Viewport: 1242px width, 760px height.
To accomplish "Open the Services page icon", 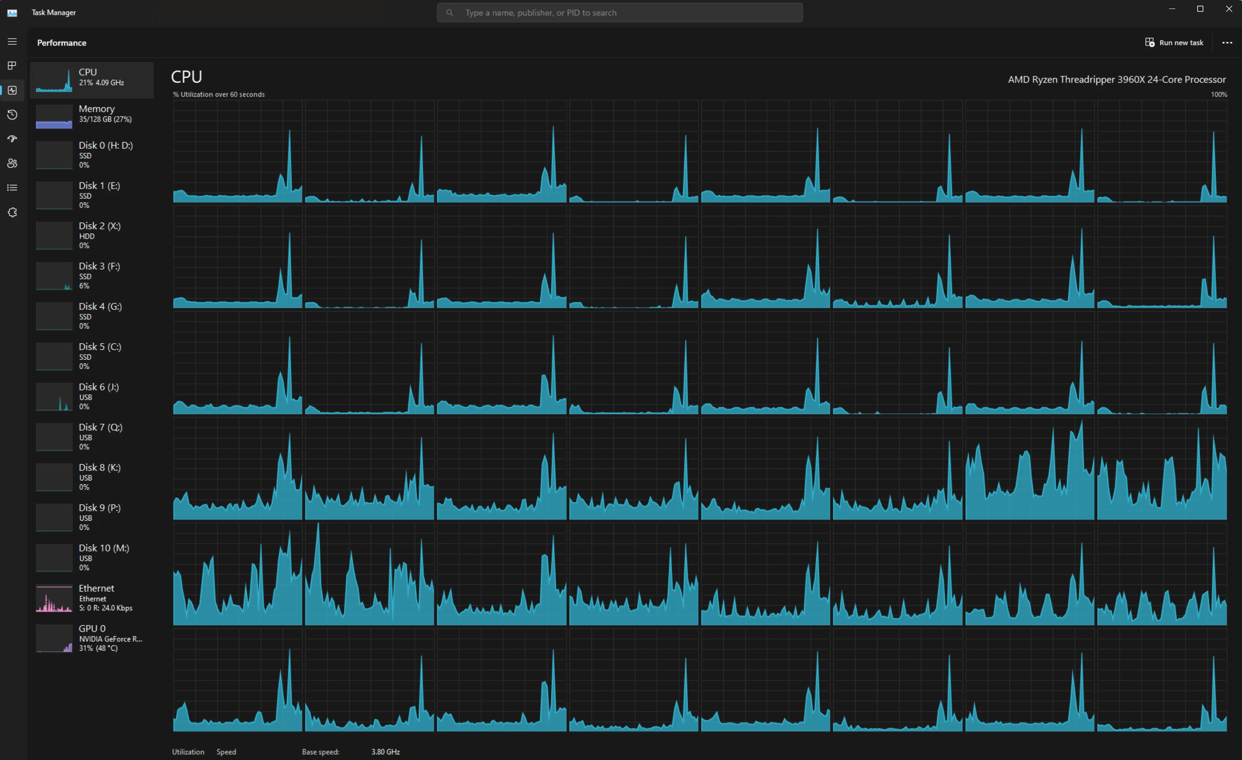I will pos(12,212).
